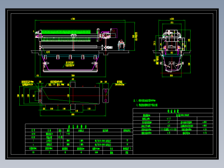224x168 pixels.
Task: Click the technical parameters table title
Action: click(x=173, y=111)
